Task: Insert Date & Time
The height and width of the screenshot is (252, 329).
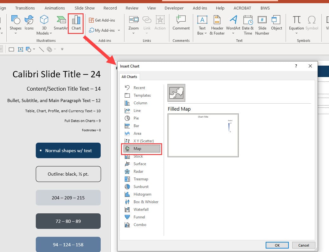Action: [x=248, y=25]
